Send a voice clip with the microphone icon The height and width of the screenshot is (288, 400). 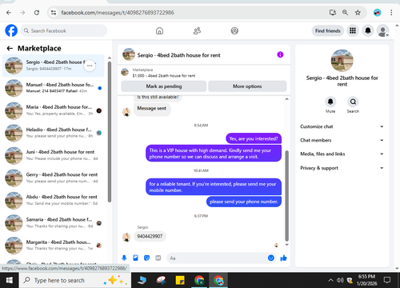[x=124, y=258]
